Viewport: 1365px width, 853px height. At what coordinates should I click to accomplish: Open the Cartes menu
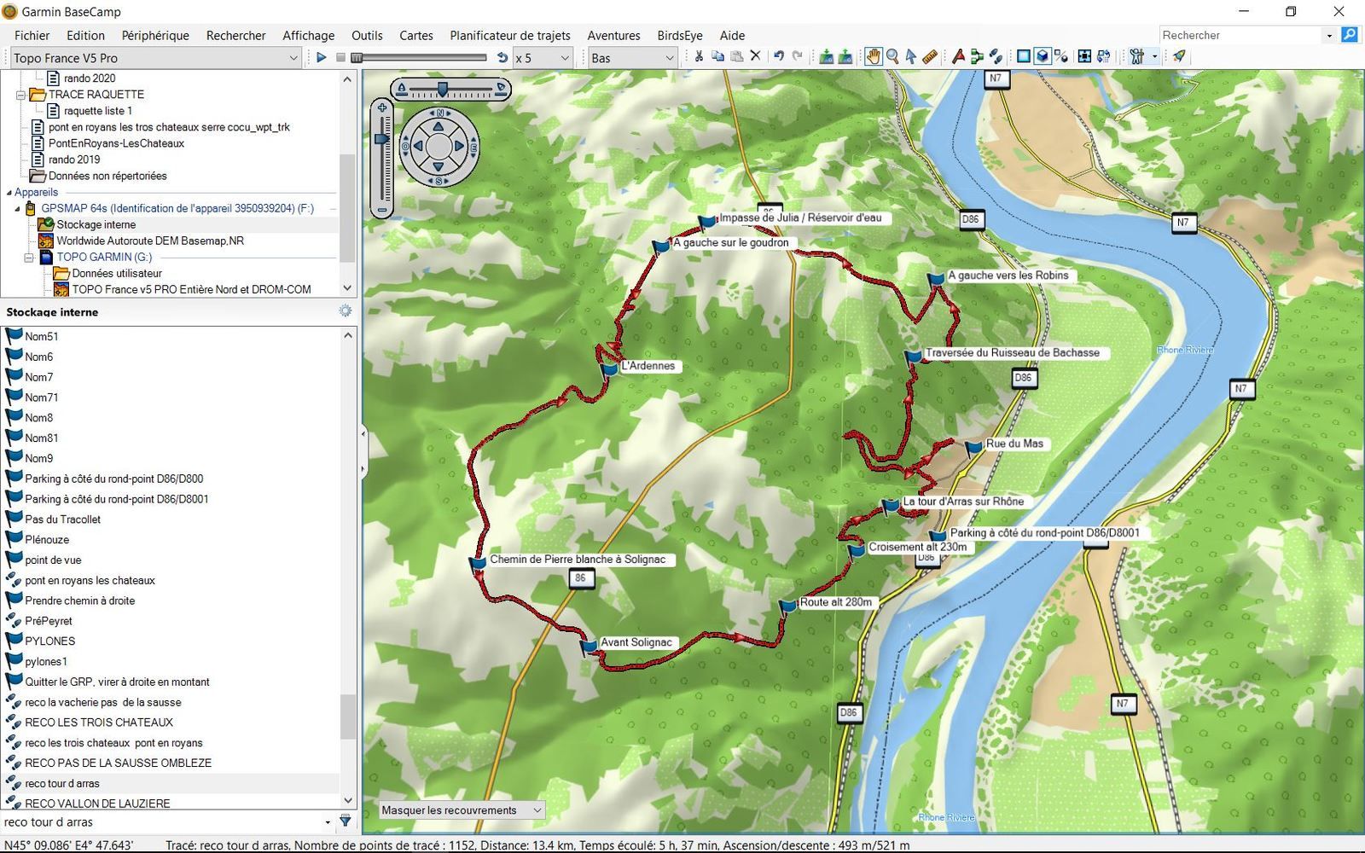(x=416, y=35)
